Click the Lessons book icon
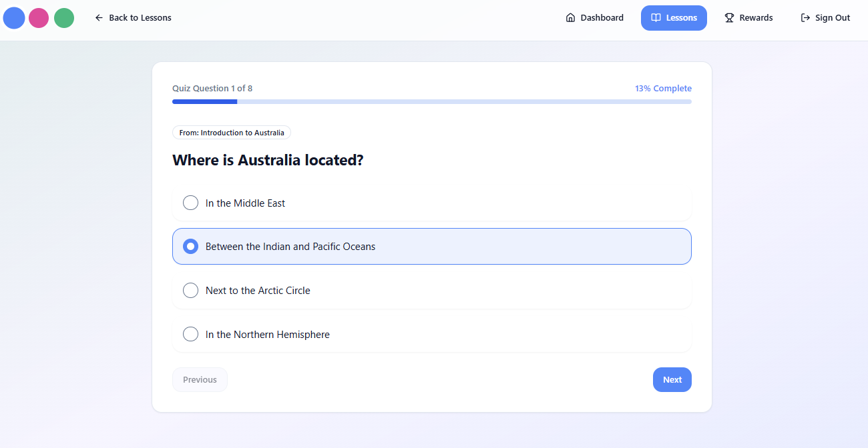Screen dimensions: 868x448 coord(656,18)
